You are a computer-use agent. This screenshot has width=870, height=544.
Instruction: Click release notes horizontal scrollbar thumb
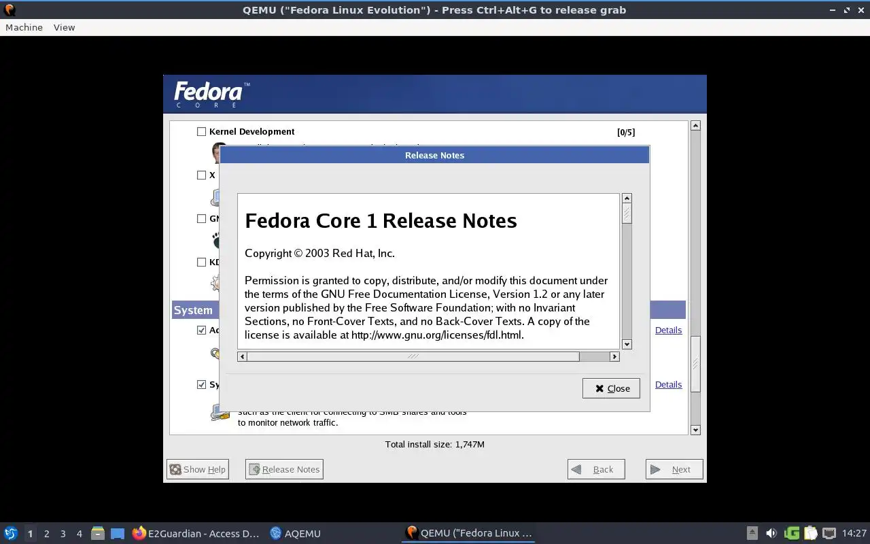point(413,356)
